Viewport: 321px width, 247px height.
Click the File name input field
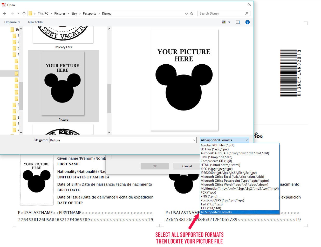pos(123,140)
